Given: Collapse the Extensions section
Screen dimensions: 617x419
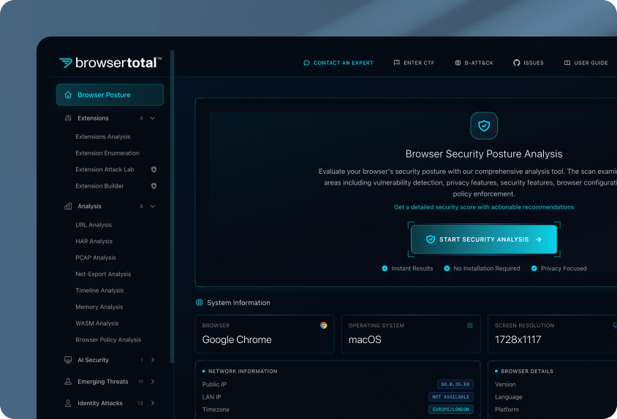Looking at the screenshot, I should 153,118.
